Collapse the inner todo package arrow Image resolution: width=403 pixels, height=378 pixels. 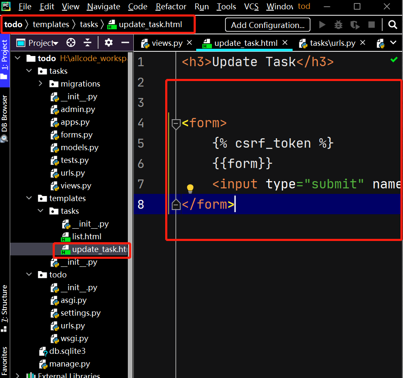pos(29,274)
